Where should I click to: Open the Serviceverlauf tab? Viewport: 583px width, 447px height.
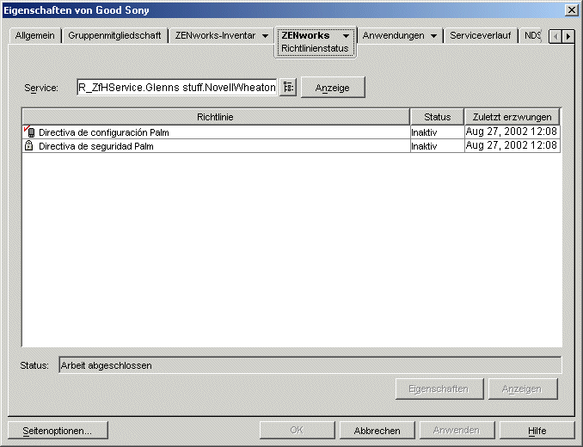(481, 35)
